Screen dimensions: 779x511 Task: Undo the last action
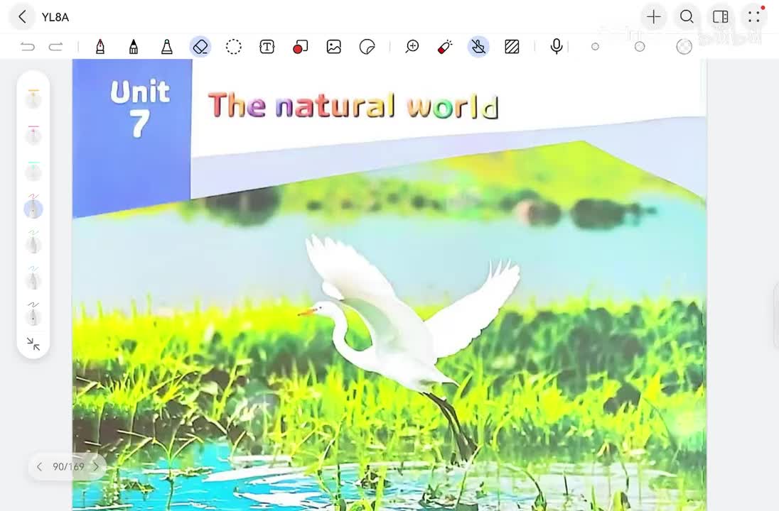28,47
